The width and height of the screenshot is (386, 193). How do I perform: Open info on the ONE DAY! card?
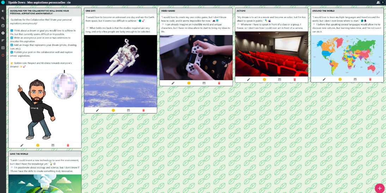tap(113, 110)
